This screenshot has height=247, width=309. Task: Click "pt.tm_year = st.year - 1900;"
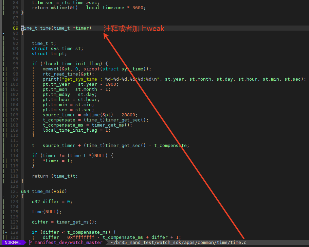(x=81, y=84)
